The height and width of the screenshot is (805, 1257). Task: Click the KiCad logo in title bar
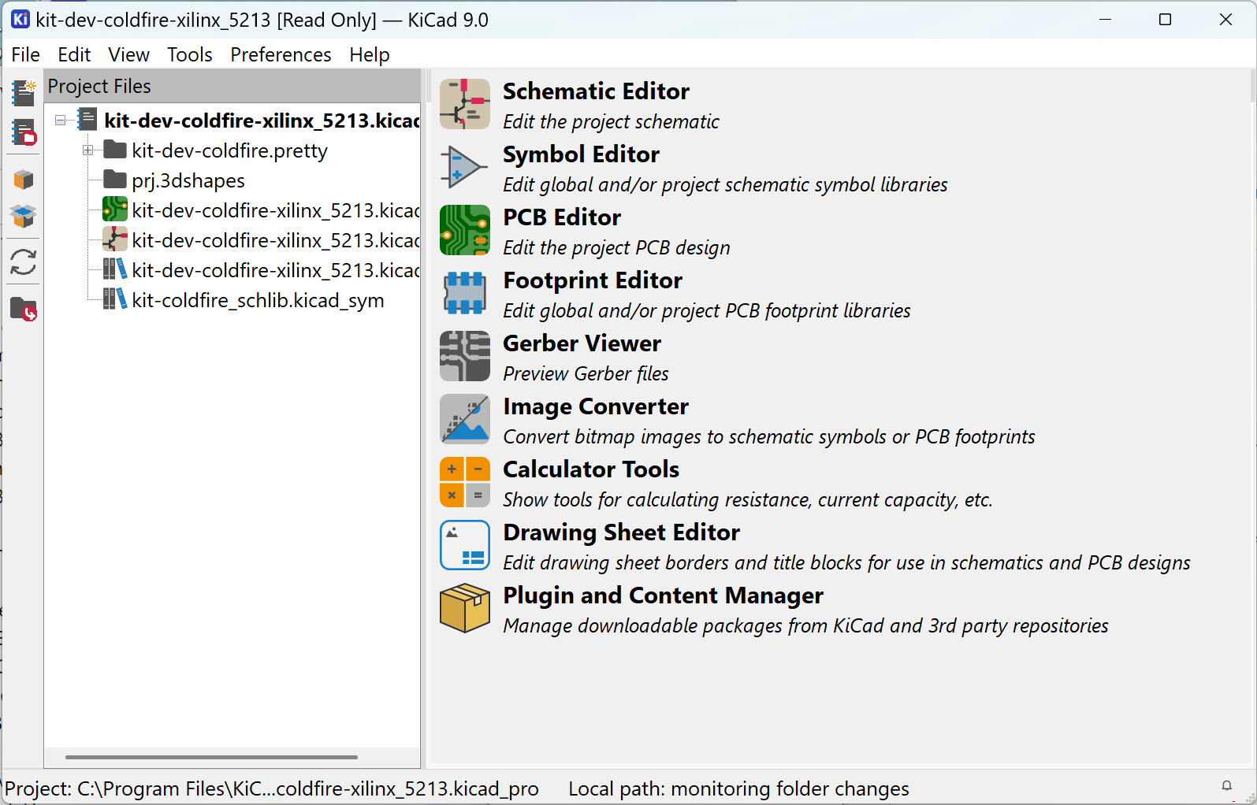coord(20,19)
